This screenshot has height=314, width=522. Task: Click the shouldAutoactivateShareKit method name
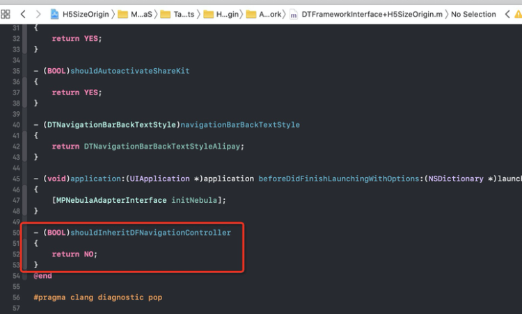coord(130,71)
